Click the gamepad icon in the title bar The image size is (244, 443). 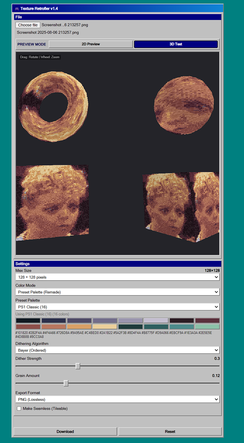tap(17, 9)
